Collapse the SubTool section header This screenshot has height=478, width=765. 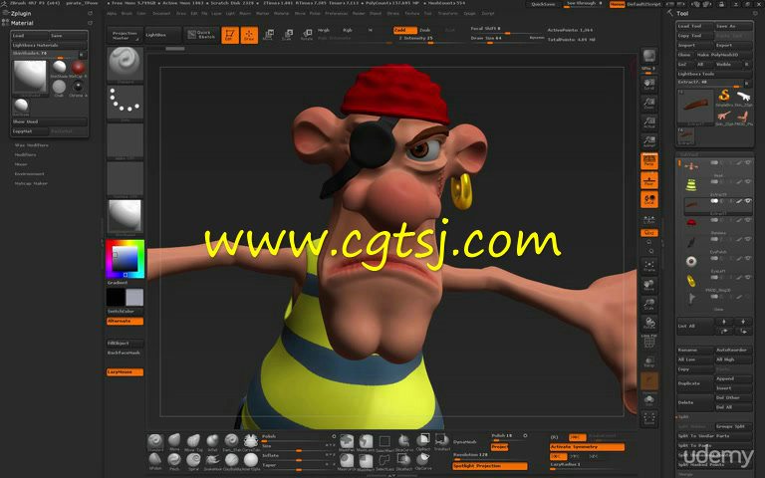(x=689, y=154)
